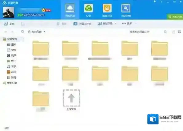
Task: Filter by 音乐 in the sidebar
Action: (x=11, y=66)
